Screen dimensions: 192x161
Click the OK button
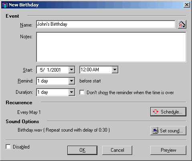(x=82, y=150)
